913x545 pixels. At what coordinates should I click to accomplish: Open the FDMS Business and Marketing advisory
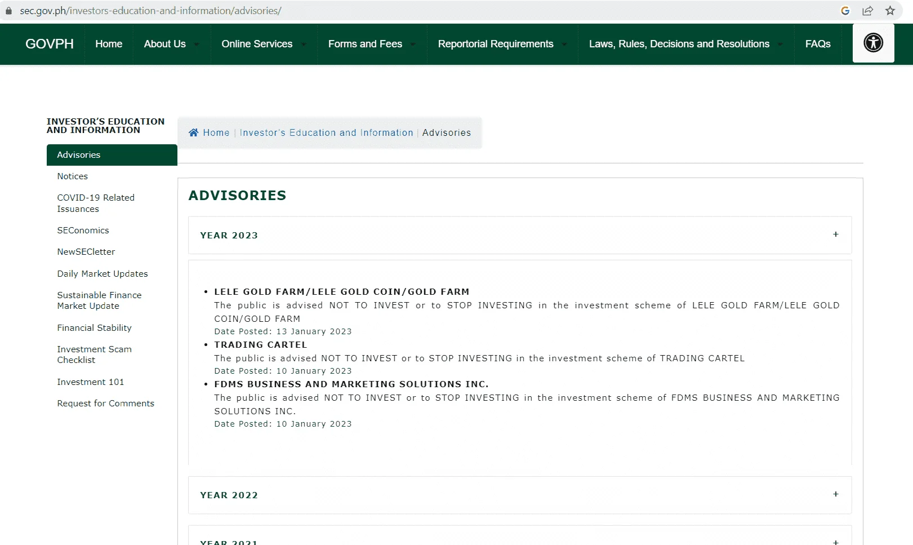click(x=351, y=384)
